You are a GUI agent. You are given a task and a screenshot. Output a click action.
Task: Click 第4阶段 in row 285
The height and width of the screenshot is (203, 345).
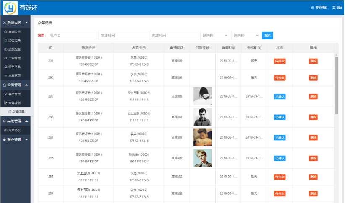click(x=177, y=177)
